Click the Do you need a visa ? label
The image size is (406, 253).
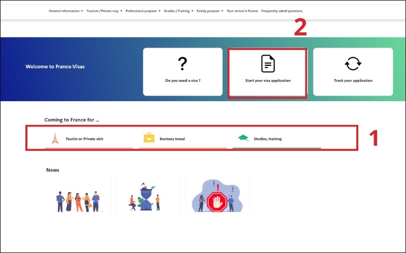click(x=183, y=80)
